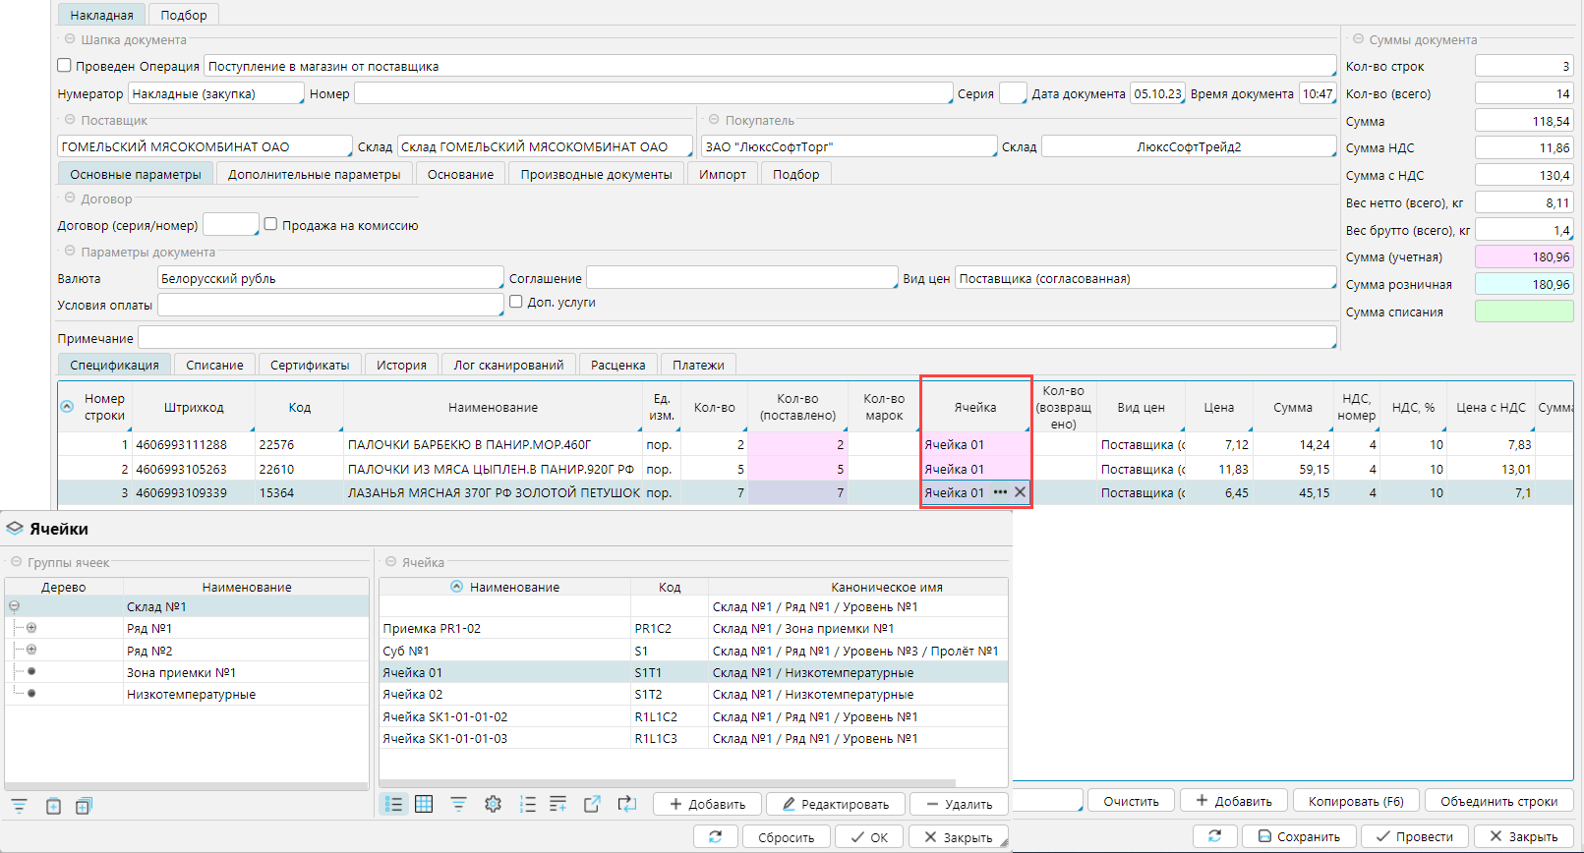Click the add-row lines icon in the cells toolbar
This screenshot has height=853, width=1584.
point(558,804)
